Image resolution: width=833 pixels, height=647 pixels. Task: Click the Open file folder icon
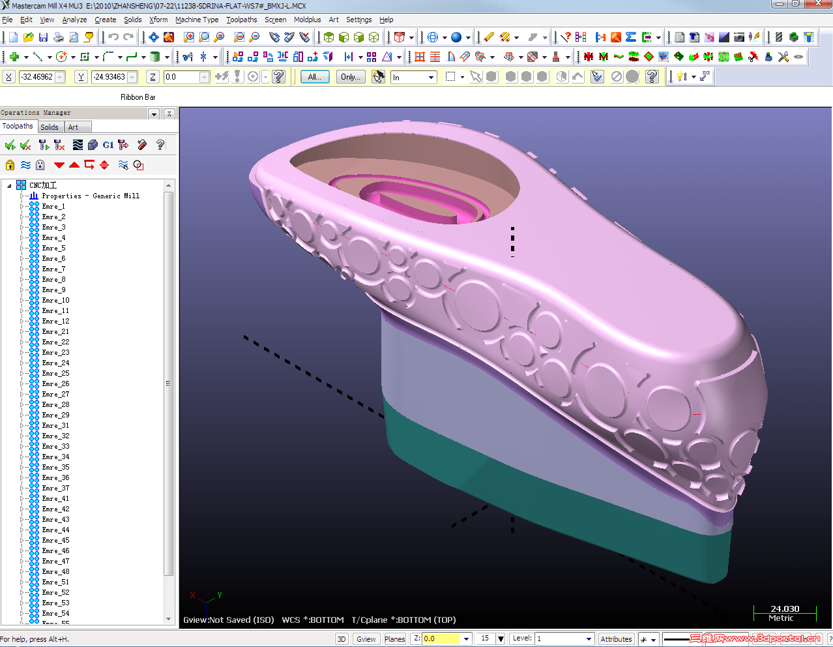(28, 37)
